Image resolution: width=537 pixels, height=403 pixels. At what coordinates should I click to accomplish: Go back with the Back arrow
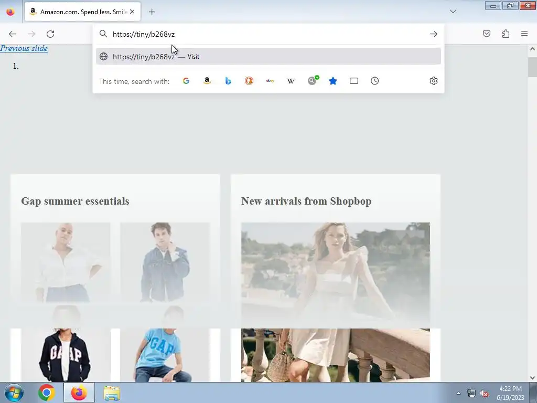[x=13, y=34]
